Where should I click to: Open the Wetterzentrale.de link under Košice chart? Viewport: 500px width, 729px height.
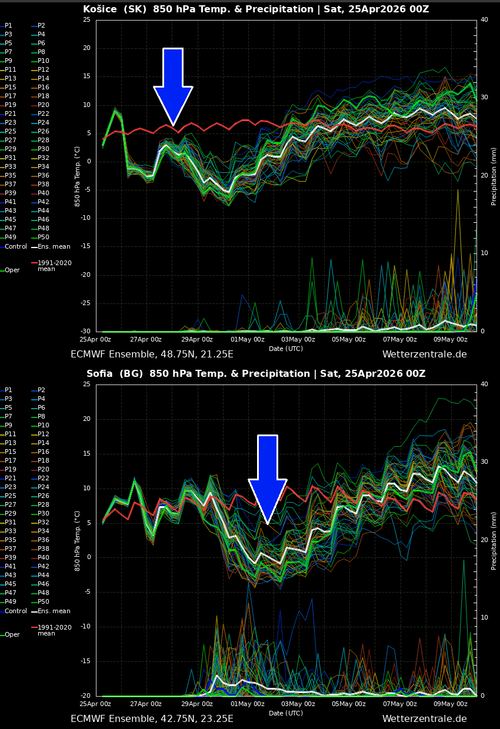click(425, 354)
